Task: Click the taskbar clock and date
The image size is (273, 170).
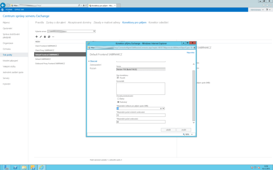Action: pyautogui.click(x=266, y=167)
